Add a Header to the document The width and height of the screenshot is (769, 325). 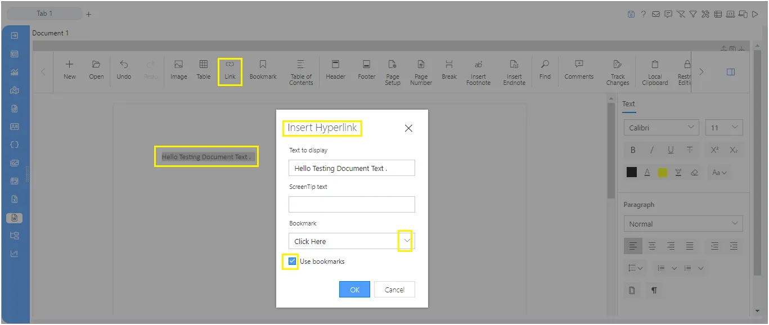[335, 71]
